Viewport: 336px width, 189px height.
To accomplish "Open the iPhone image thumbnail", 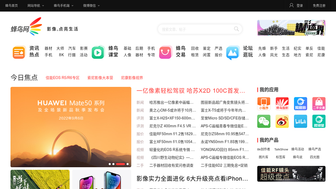I will tap(102, 179).
